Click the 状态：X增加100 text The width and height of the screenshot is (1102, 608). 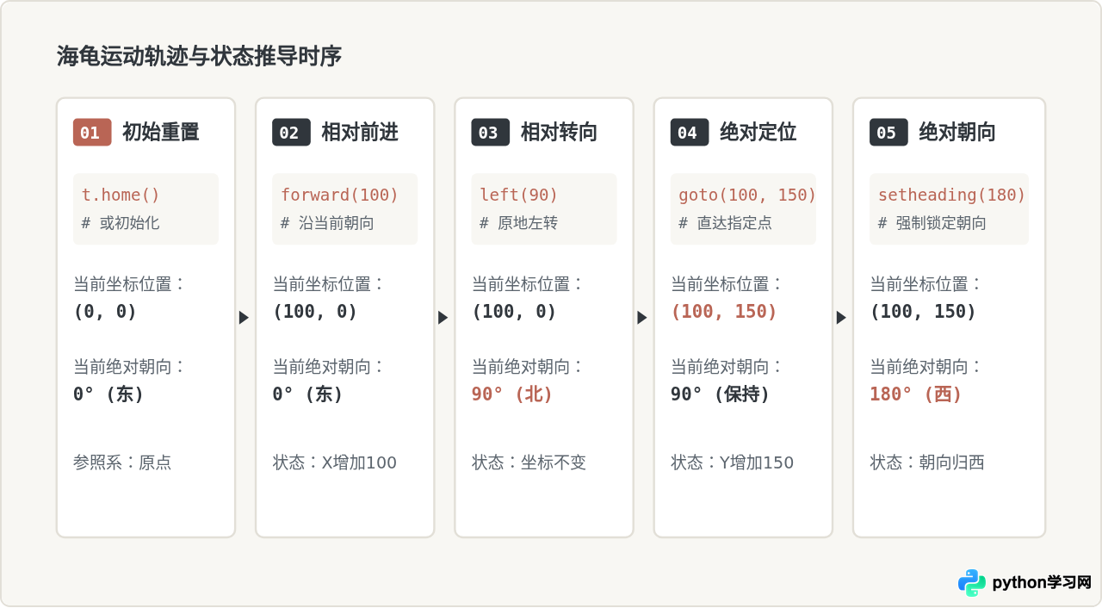click(x=335, y=462)
